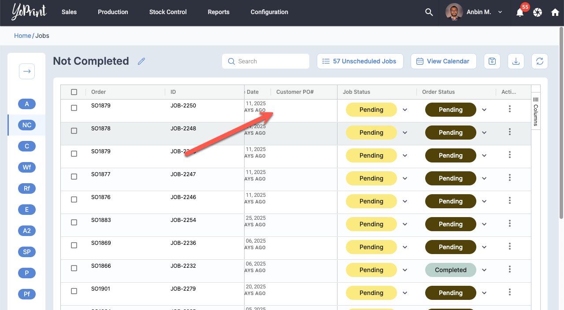The width and height of the screenshot is (564, 310).
Task: Click the download export icon
Action: point(516,61)
